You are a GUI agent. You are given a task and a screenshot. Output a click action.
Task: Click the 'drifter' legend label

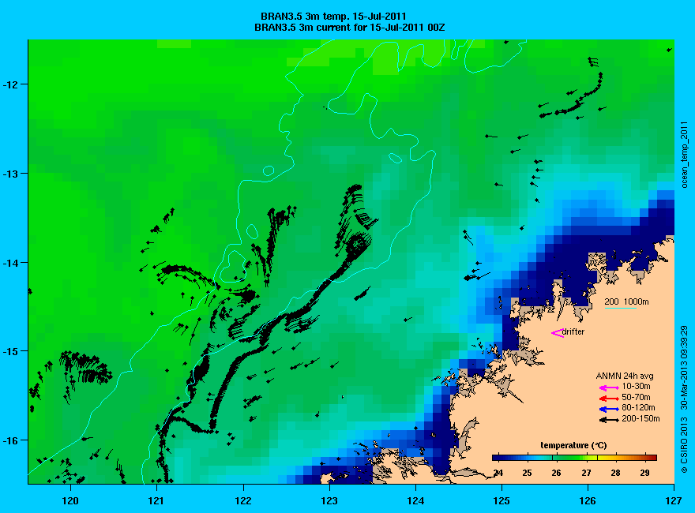point(573,331)
